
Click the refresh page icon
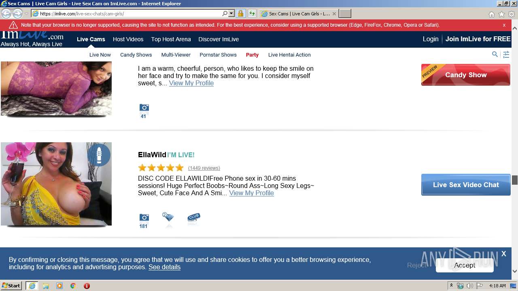tap(252, 13)
